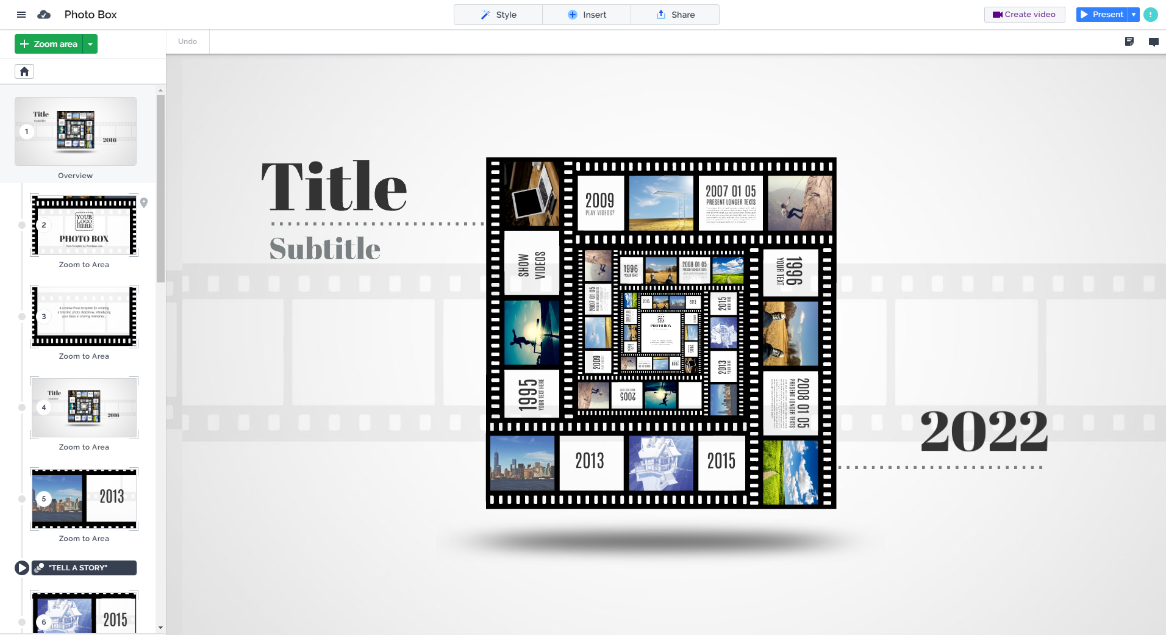1166x635 pixels.
Task: Click the plus icon on Zoom area button
Action: coord(24,43)
